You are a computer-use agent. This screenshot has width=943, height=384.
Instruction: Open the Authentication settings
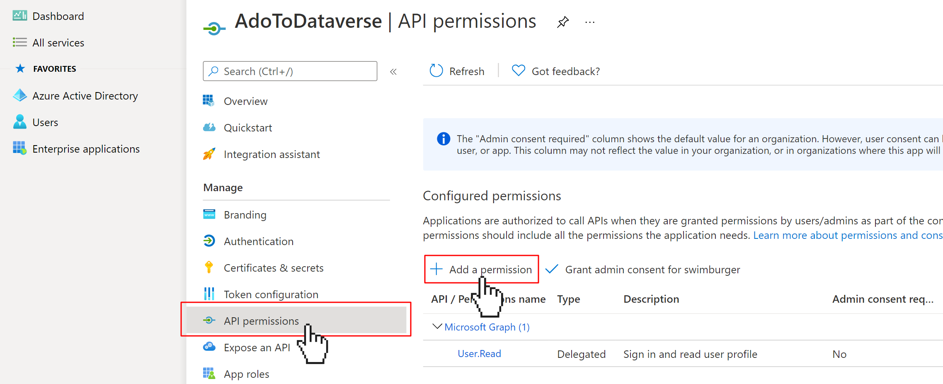click(259, 241)
